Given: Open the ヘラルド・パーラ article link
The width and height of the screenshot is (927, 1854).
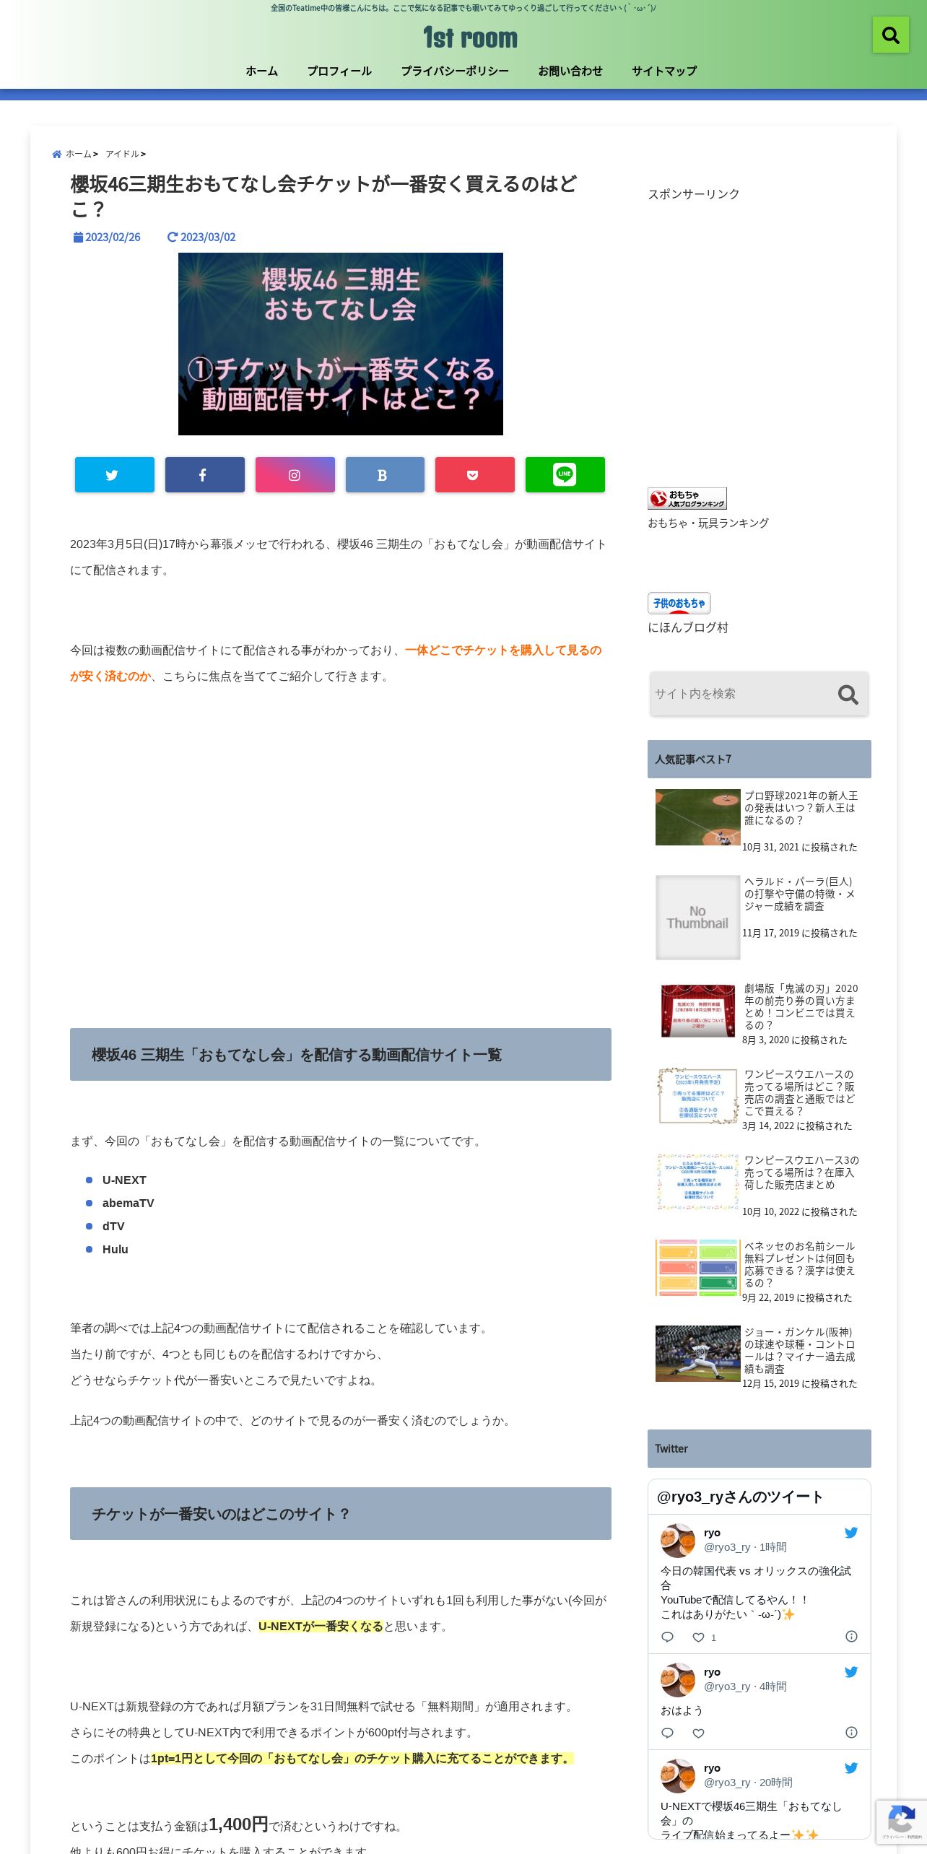Looking at the screenshot, I should (799, 894).
